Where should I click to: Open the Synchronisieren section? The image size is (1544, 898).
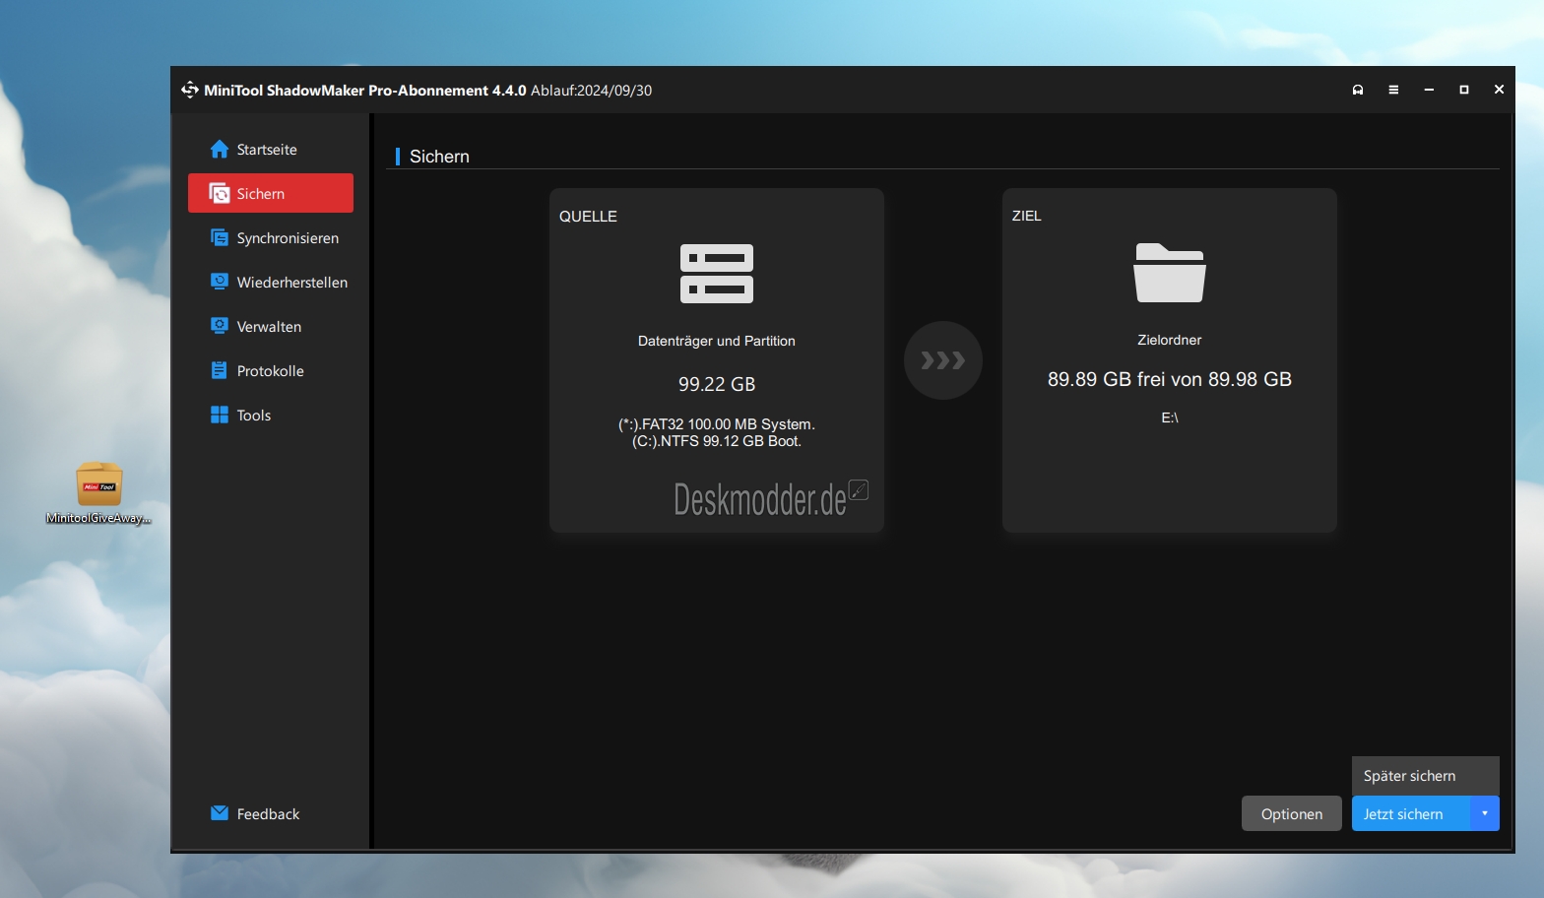click(x=274, y=238)
